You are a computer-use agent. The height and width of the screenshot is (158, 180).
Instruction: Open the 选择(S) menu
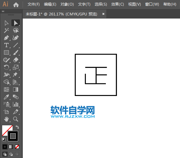tap(101, 4)
